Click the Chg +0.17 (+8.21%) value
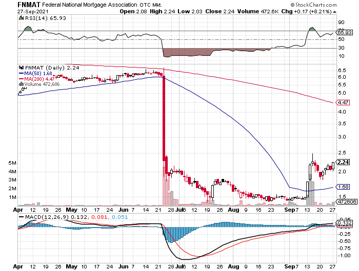Viewport: 359px width, 271px height. click(306, 11)
